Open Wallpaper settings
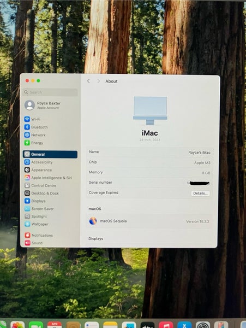 pos(37,224)
